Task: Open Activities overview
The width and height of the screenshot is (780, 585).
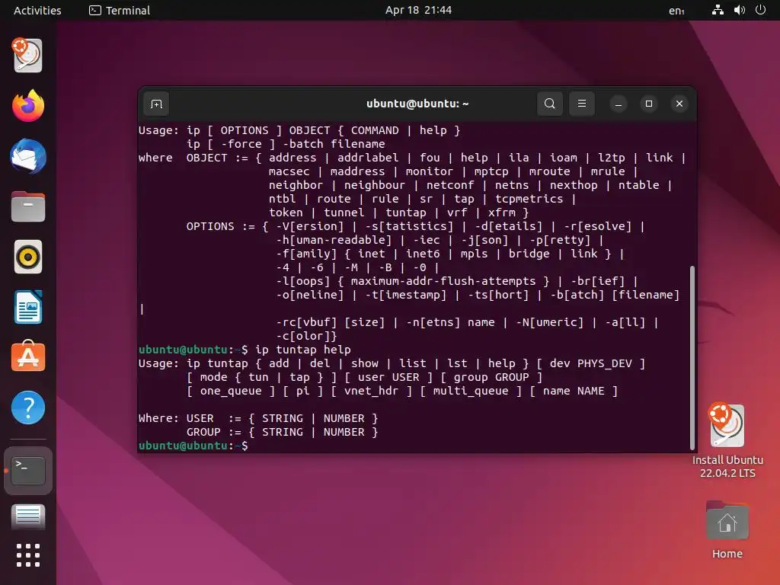Action: click(x=37, y=10)
